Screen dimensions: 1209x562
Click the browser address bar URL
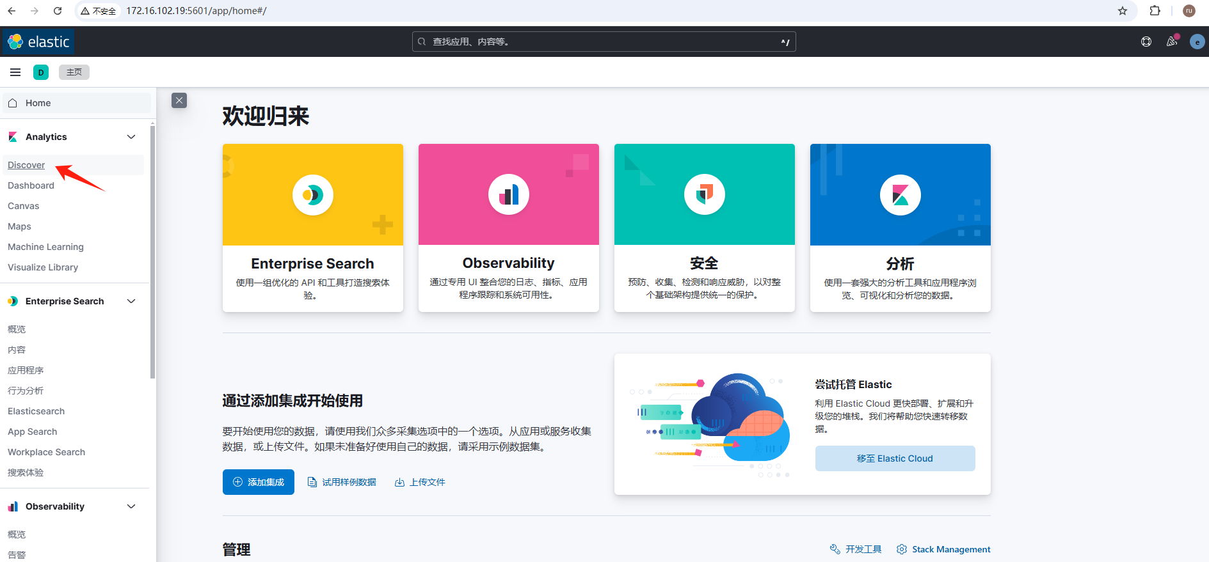click(x=196, y=11)
